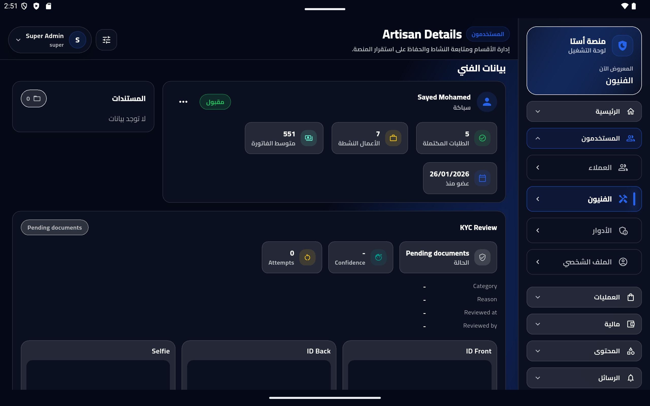Open the ID Front image preview
The image size is (650, 406).
point(419,375)
